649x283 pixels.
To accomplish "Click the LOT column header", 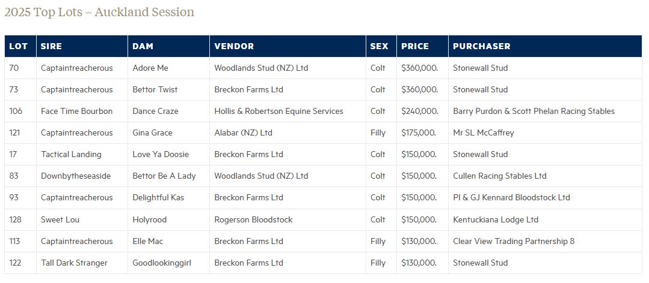I will (19, 46).
